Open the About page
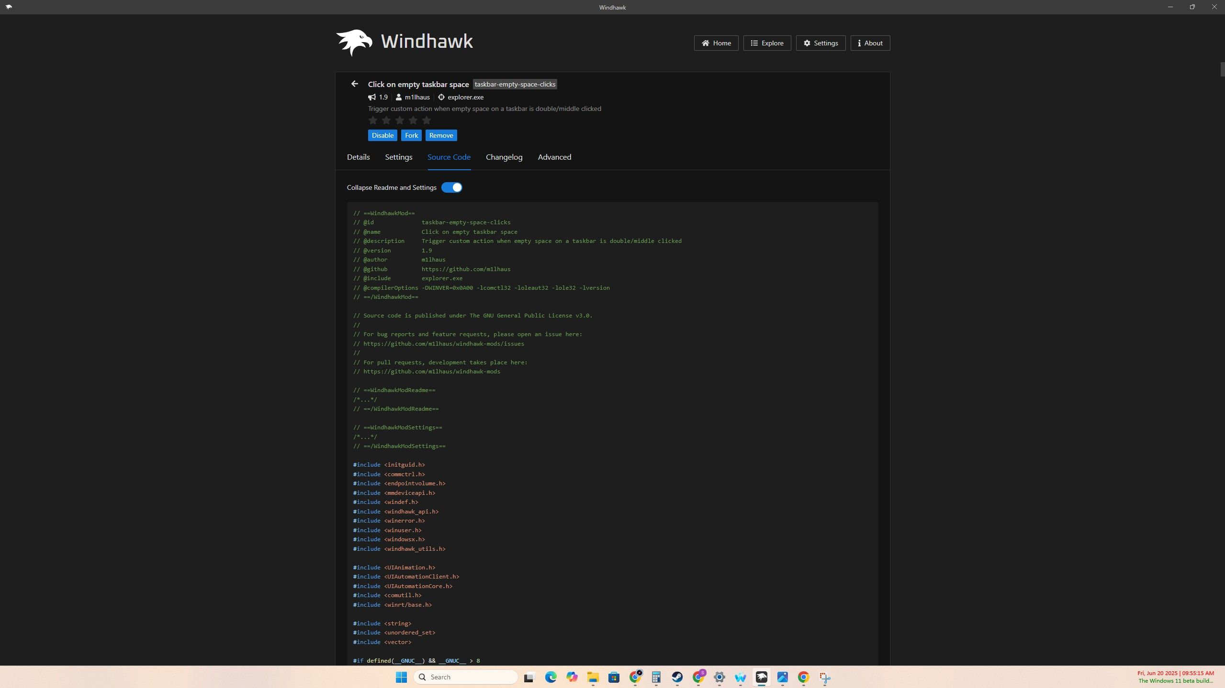This screenshot has height=688, width=1225. point(870,43)
